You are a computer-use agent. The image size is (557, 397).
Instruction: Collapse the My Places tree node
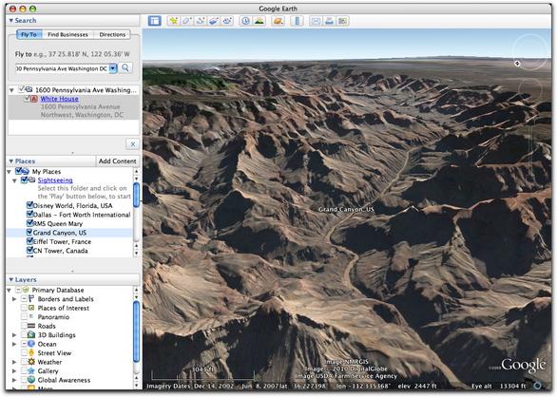pyautogui.click(x=9, y=172)
